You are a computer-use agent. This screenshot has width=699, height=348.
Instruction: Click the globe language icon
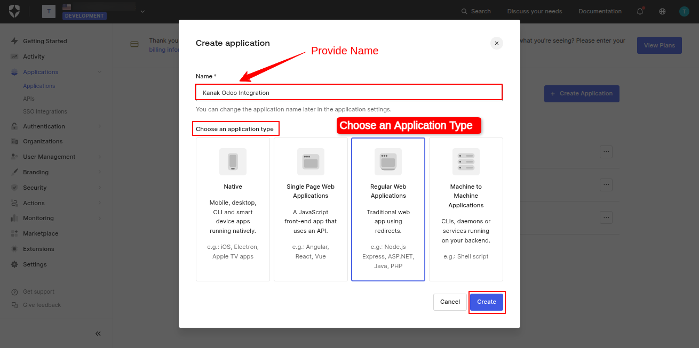pos(662,11)
